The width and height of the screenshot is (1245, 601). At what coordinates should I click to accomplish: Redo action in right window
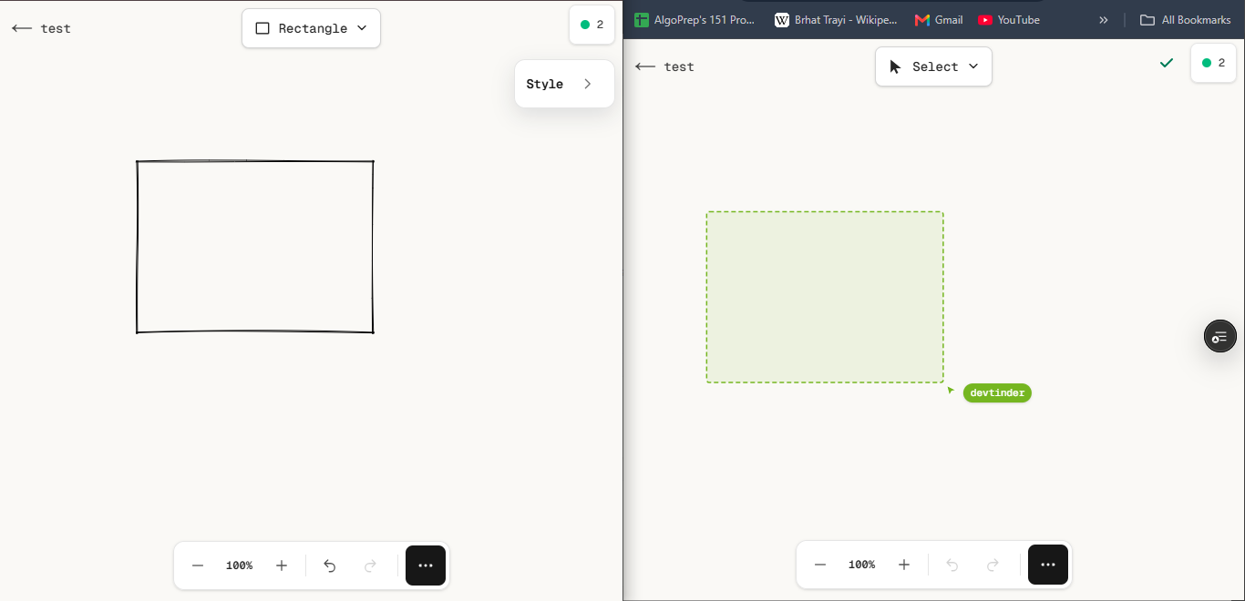click(x=993, y=565)
